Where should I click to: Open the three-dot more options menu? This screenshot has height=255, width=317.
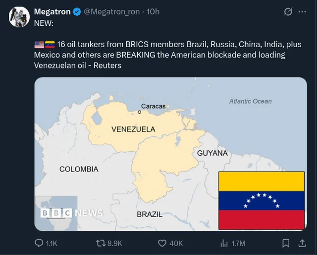click(x=302, y=11)
